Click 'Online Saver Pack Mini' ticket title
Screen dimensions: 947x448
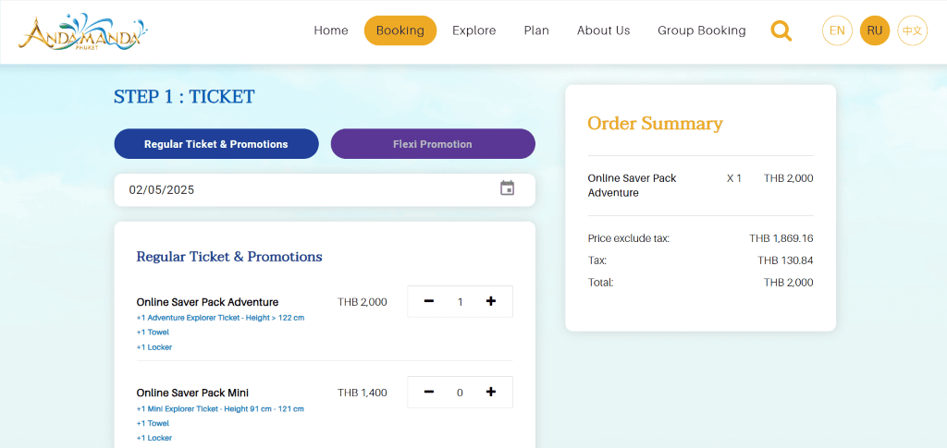coord(192,394)
